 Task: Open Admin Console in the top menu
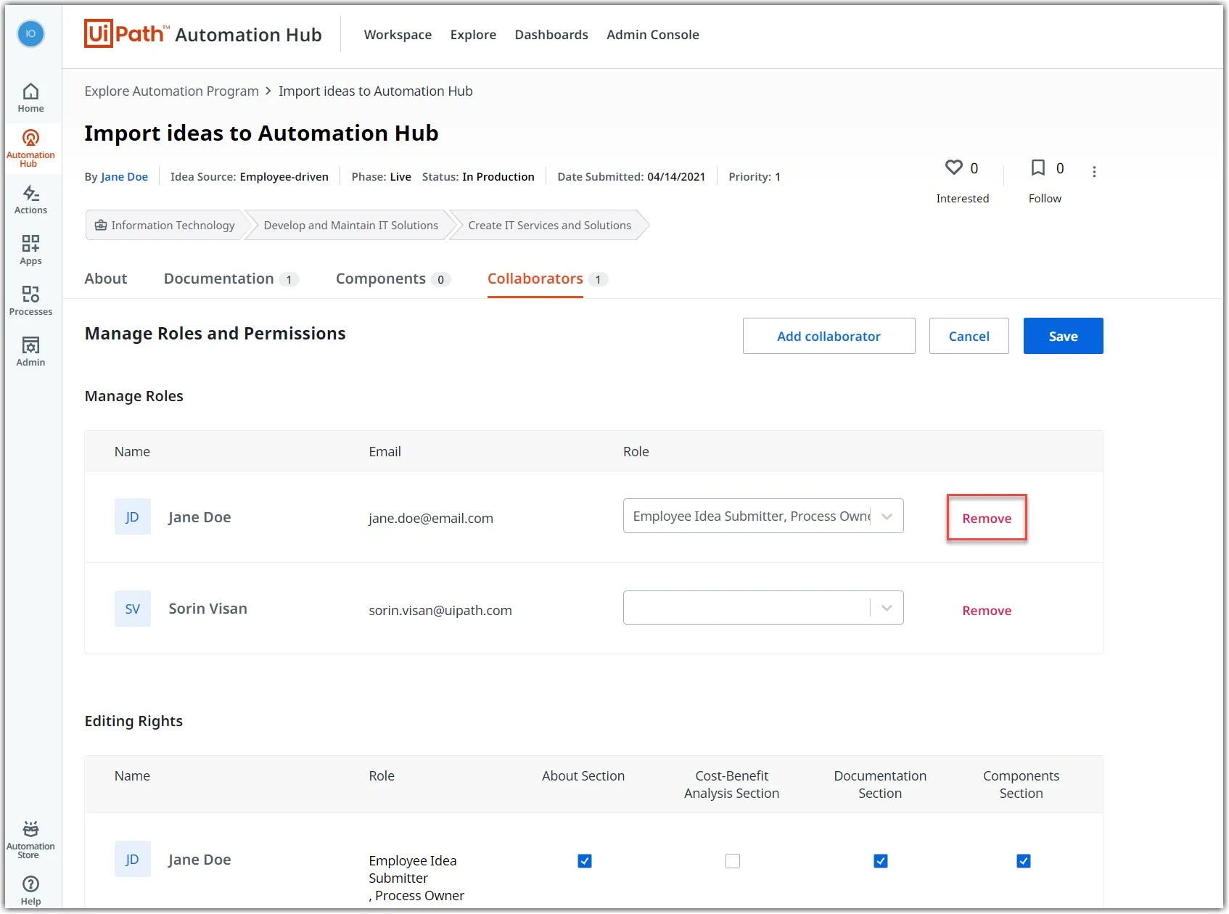click(x=653, y=34)
